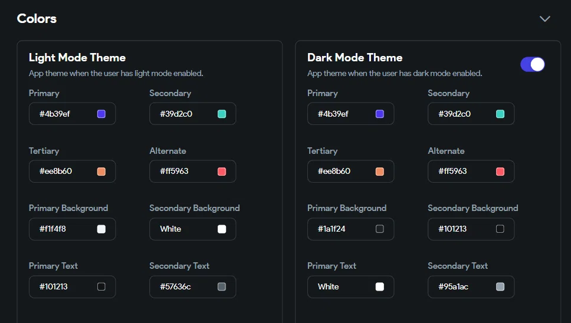Edit Dark Mode Primary hex #4b39ef
This screenshot has width=571, height=323.
coord(351,114)
